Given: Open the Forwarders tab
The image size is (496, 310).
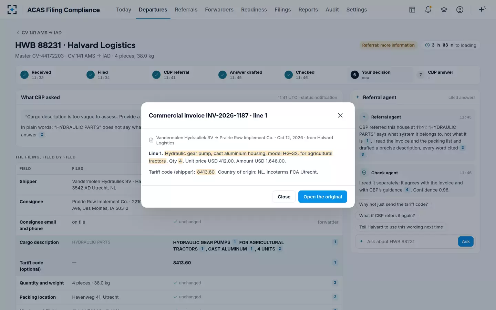Looking at the screenshot, I should [219, 10].
